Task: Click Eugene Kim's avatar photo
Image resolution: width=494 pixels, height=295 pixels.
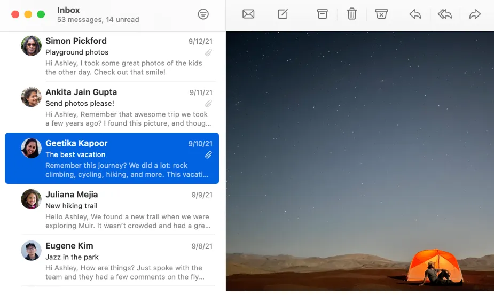Action: [x=31, y=251]
